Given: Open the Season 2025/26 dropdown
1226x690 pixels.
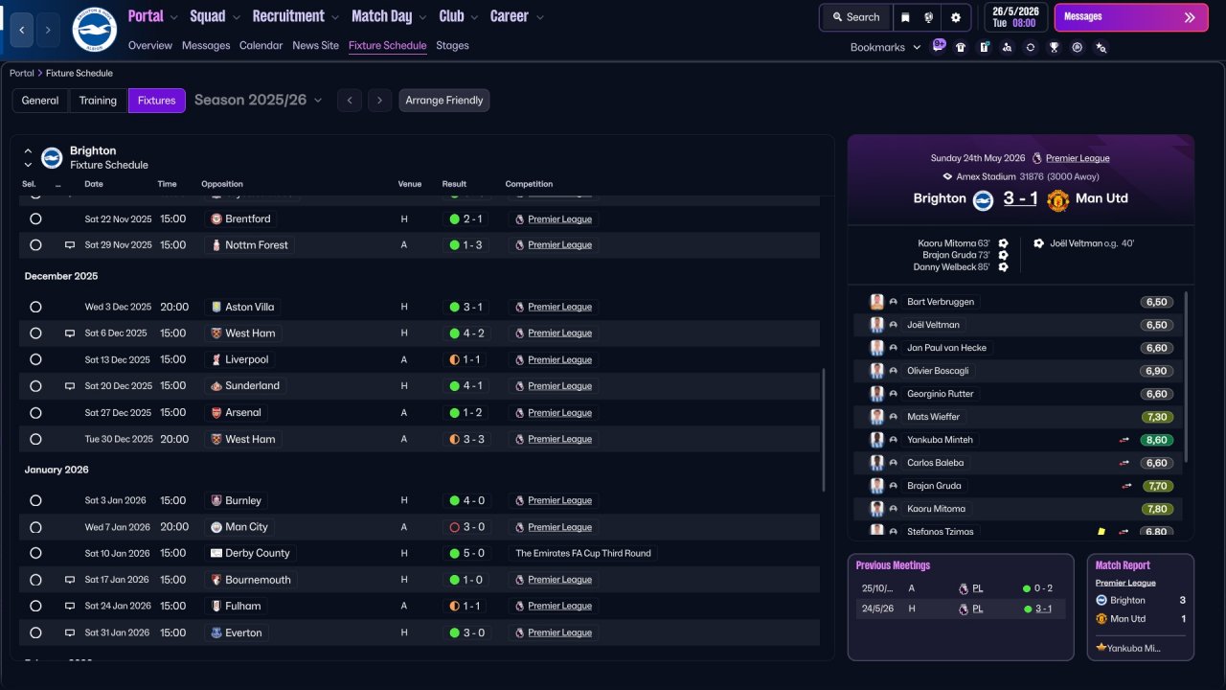Looking at the screenshot, I should (259, 100).
